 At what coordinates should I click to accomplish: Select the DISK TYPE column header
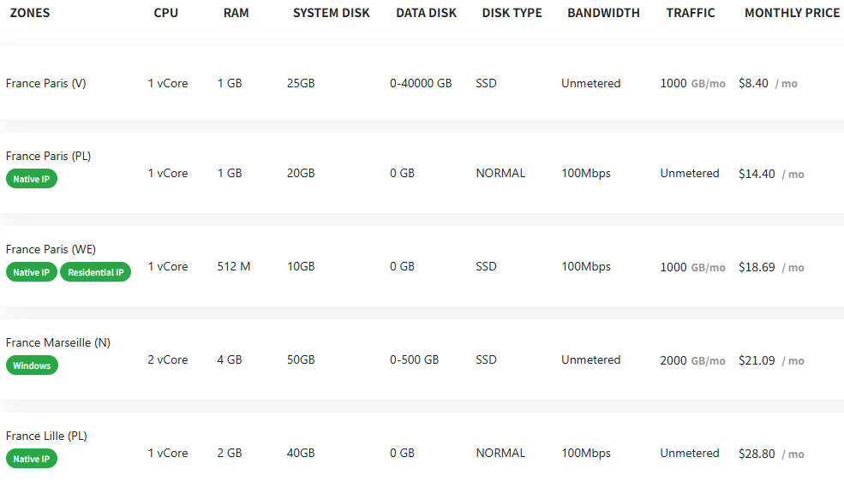(512, 13)
